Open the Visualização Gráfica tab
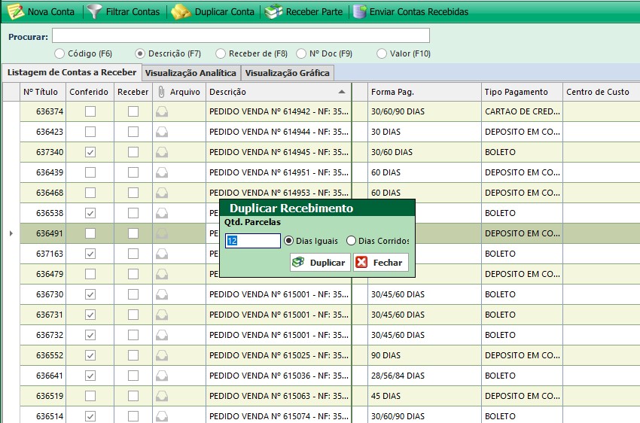Viewport: 640px width, 423px height. pos(287,73)
